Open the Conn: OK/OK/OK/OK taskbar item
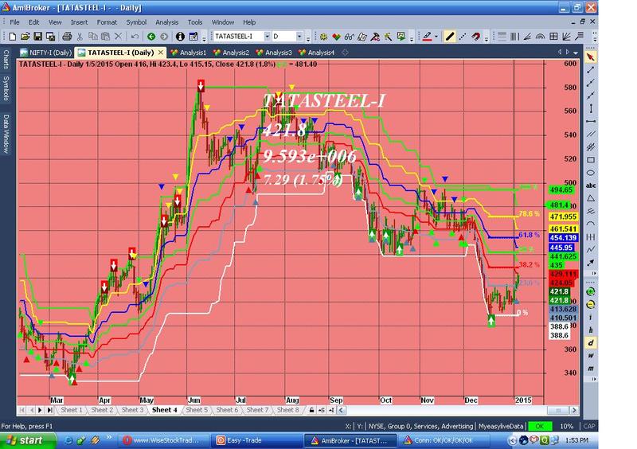This screenshot has width=637, height=449. [x=443, y=440]
